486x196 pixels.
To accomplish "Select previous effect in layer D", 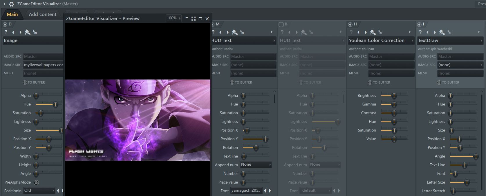I will [13, 32].
